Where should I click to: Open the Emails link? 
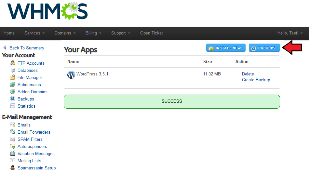point(24,125)
